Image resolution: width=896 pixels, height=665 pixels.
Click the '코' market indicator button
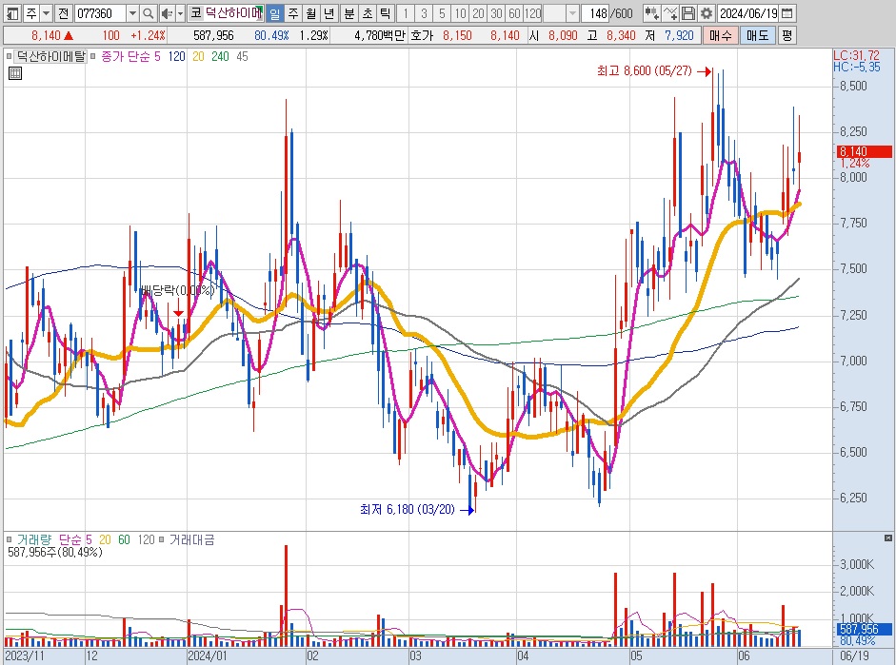click(196, 12)
